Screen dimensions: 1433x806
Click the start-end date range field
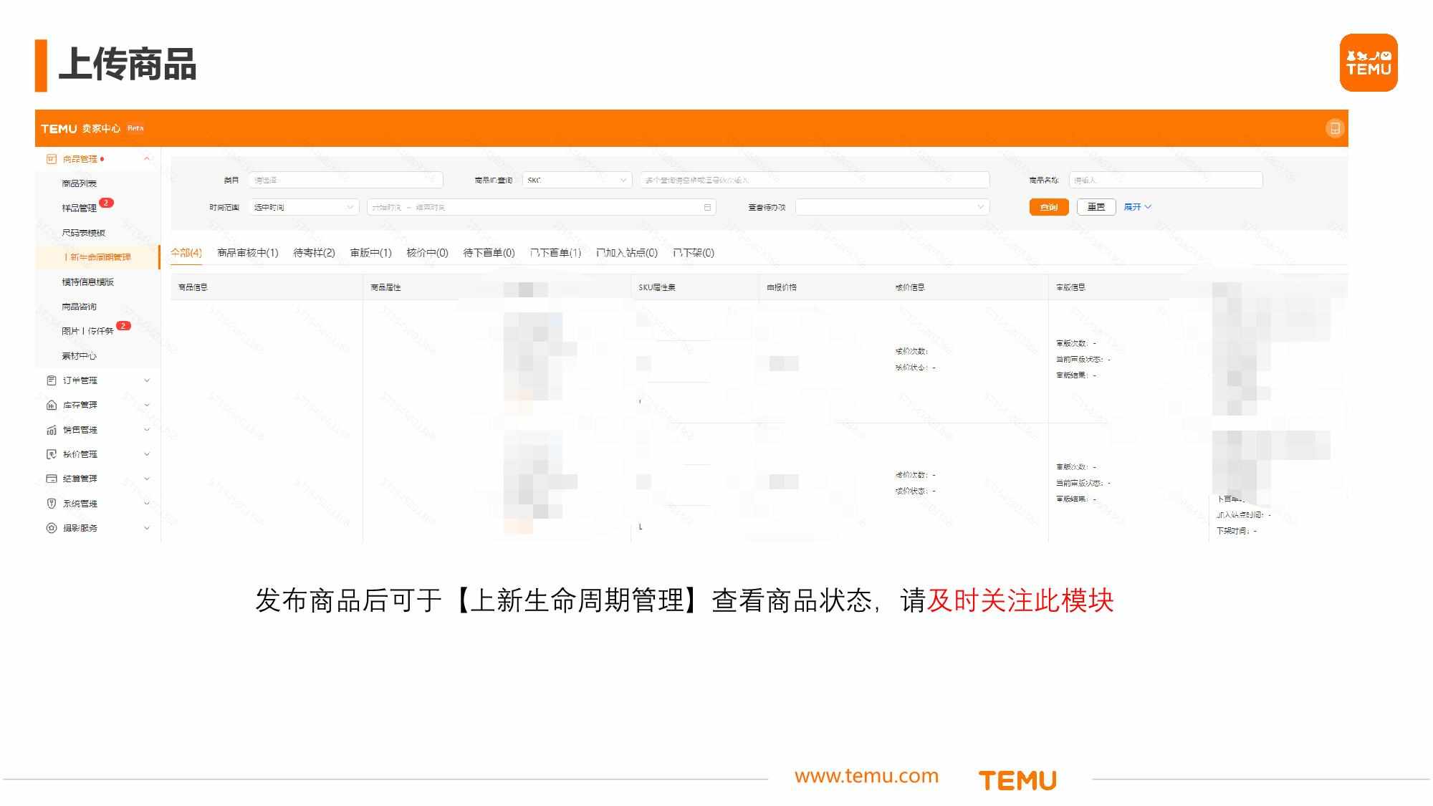(541, 207)
